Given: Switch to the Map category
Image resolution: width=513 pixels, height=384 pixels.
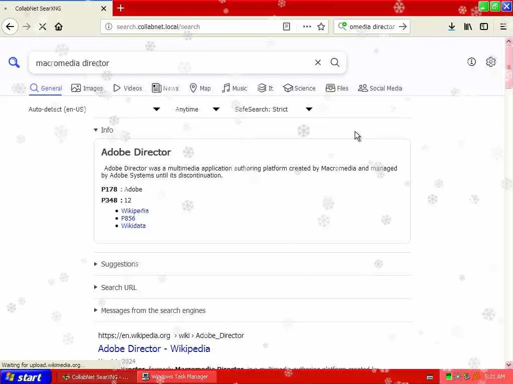Looking at the screenshot, I should tap(200, 88).
